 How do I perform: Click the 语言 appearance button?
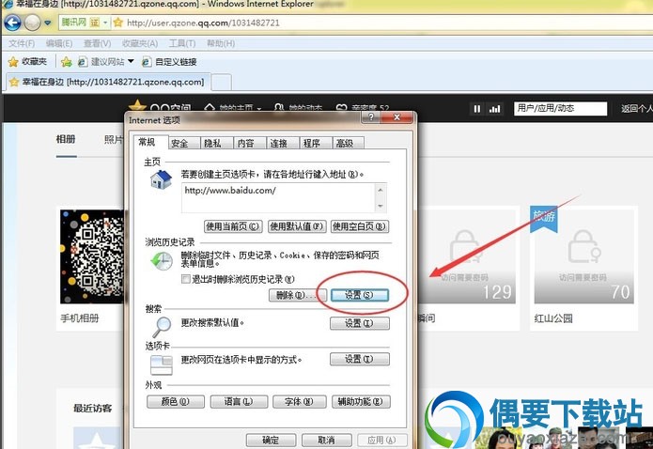coord(239,401)
